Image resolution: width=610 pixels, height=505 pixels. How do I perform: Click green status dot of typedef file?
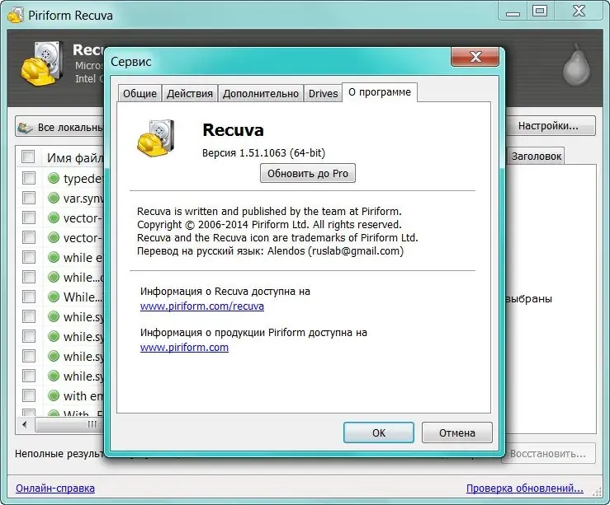click(54, 178)
